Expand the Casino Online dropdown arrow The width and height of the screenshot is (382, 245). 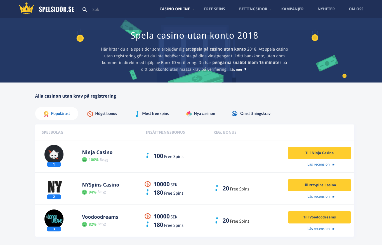(x=193, y=9)
